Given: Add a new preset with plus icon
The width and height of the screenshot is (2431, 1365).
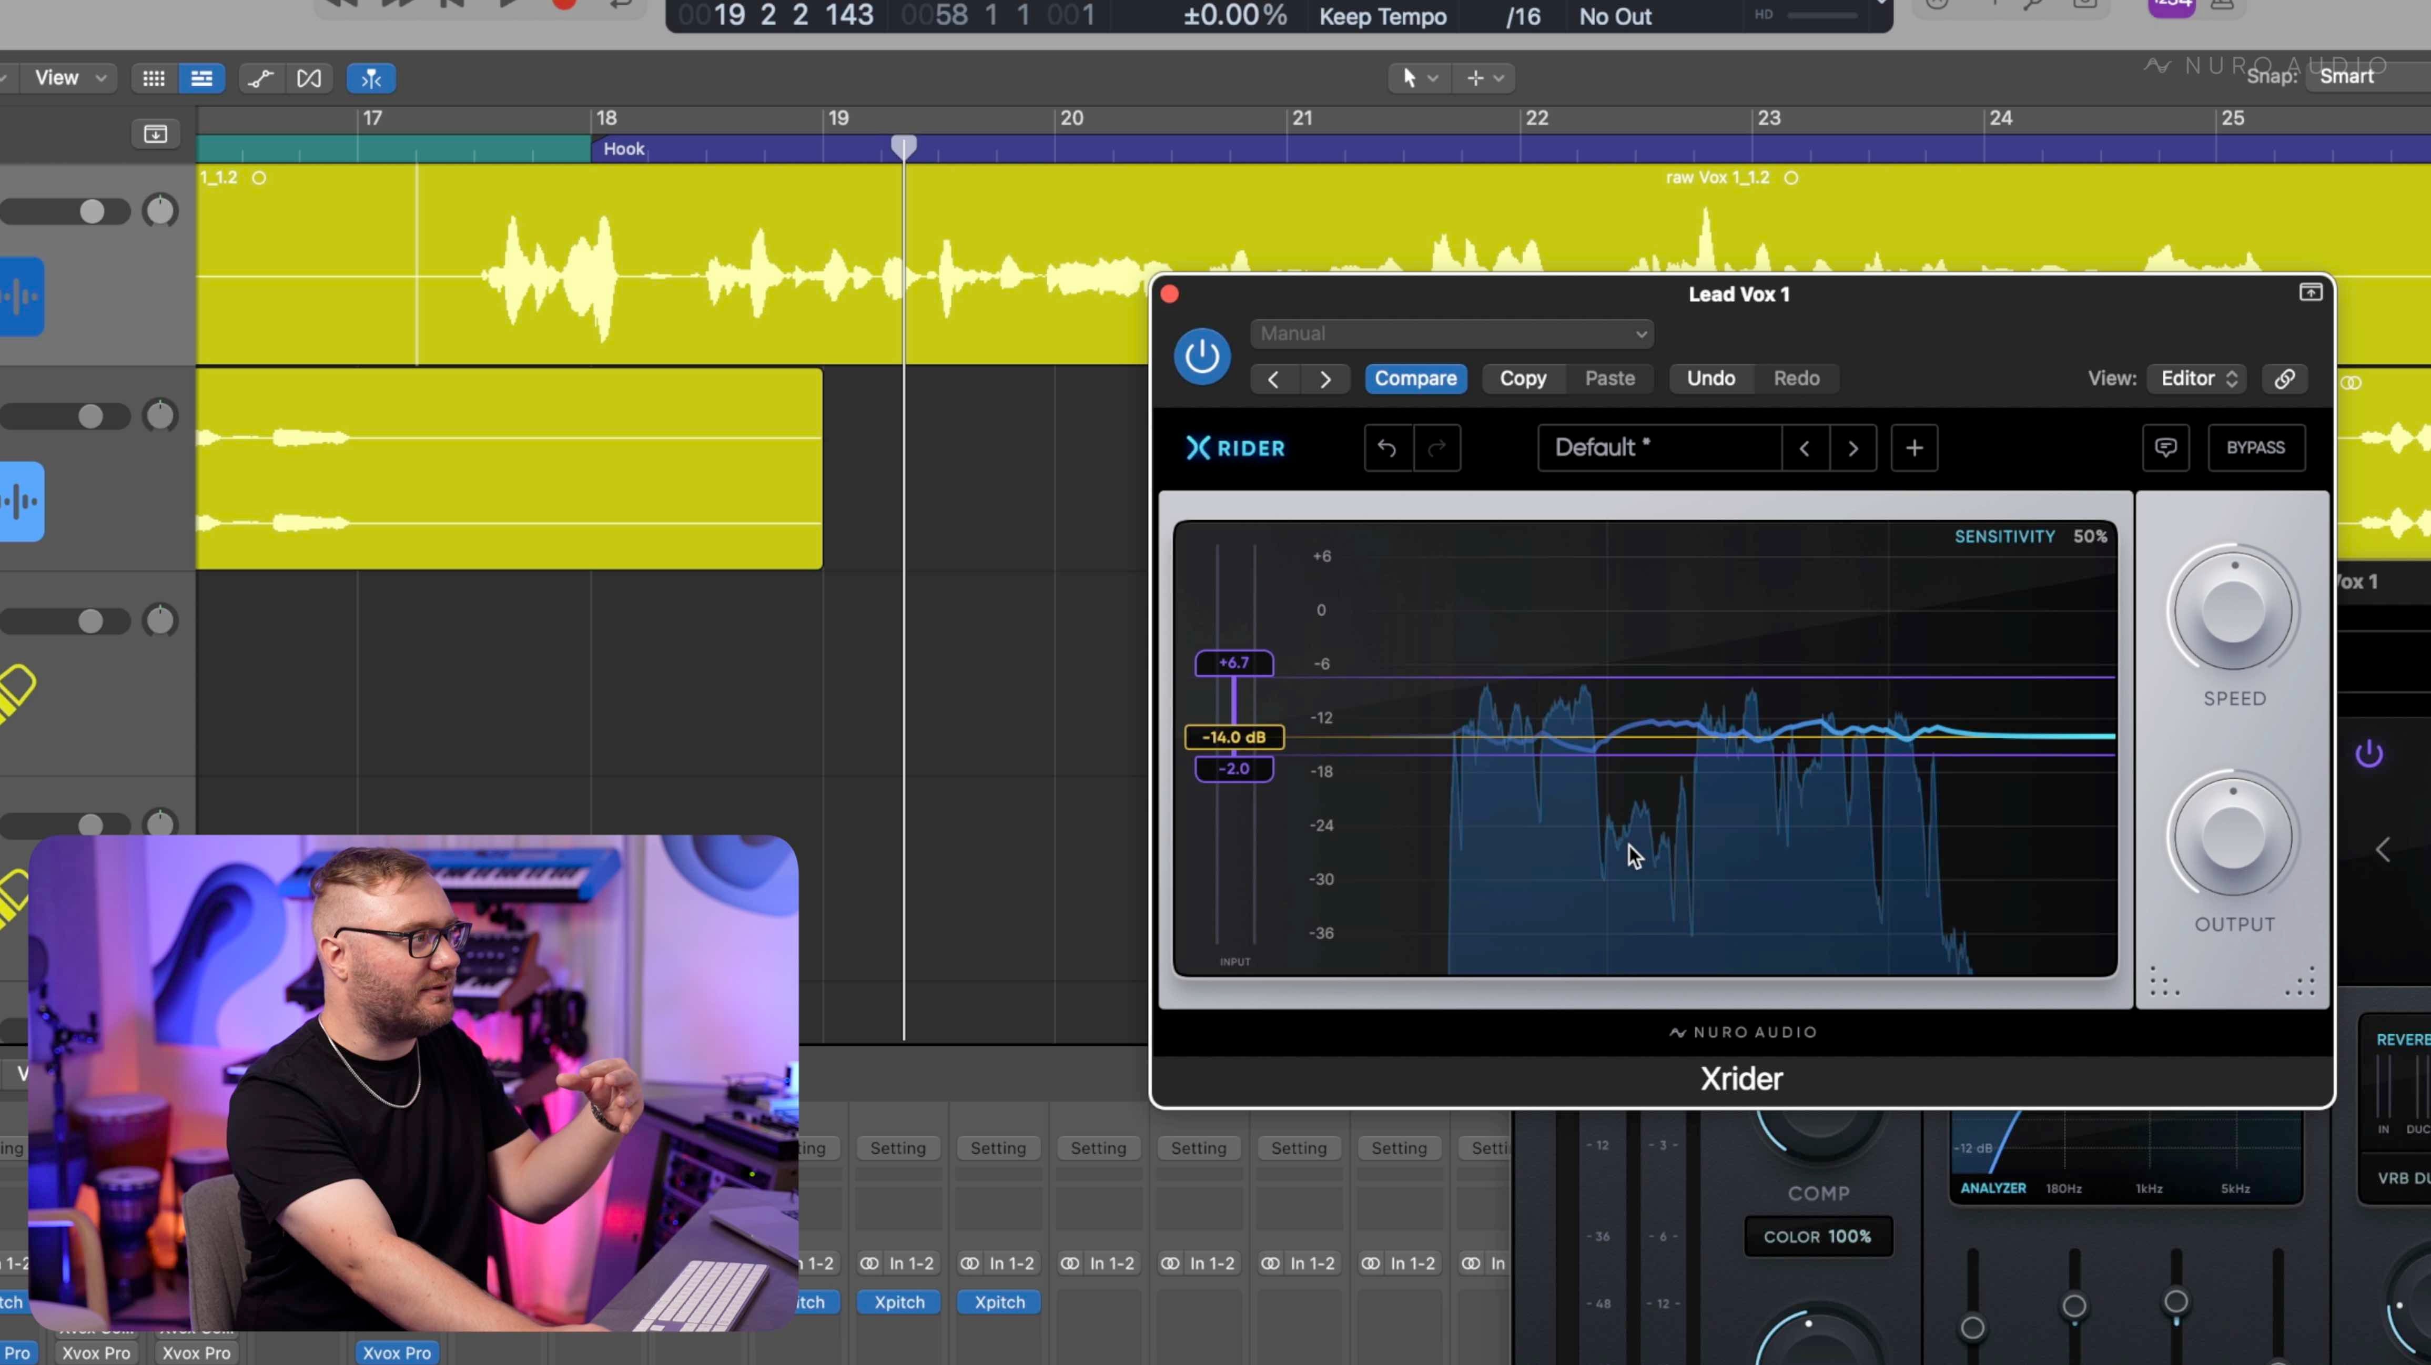Looking at the screenshot, I should tap(1914, 447).
